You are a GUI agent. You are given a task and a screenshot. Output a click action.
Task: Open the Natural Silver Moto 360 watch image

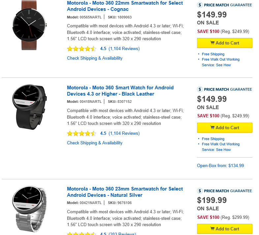[30, 210]
